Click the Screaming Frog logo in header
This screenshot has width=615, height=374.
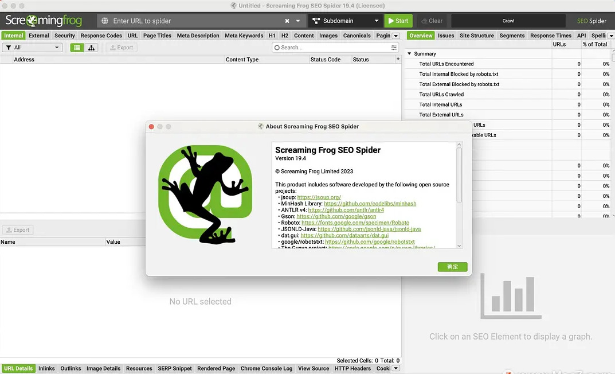[x=44, y=21]
